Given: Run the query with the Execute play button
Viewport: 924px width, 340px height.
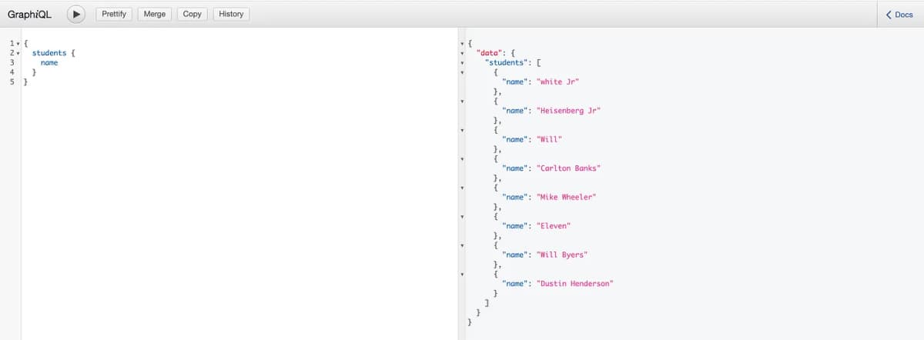Looking at the screenshot, I should point(75,14).
